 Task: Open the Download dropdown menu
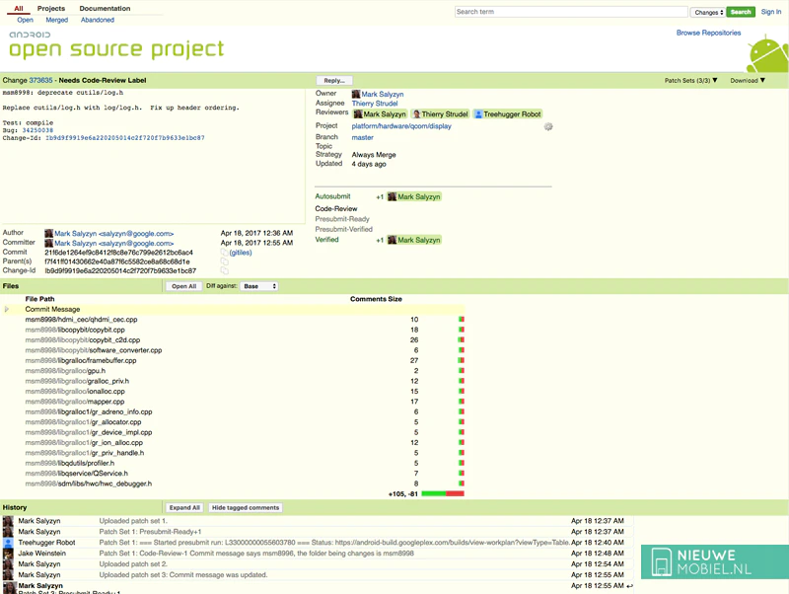748,81
